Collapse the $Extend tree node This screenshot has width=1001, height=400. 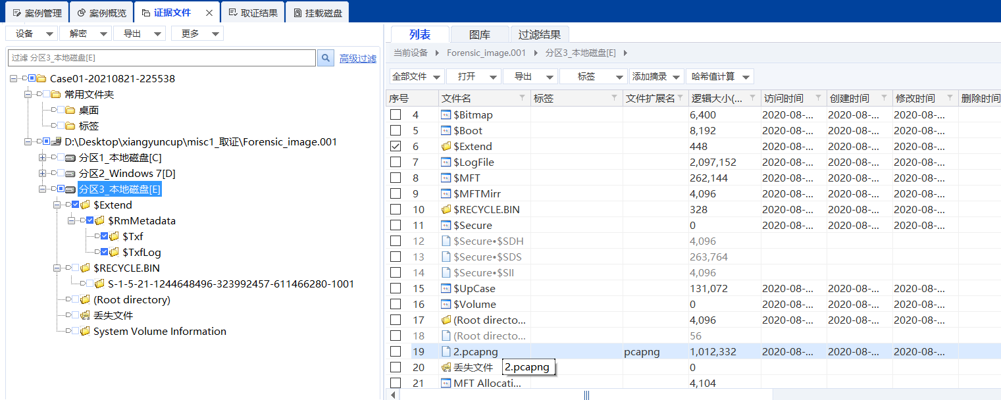(x=57, y=205)
